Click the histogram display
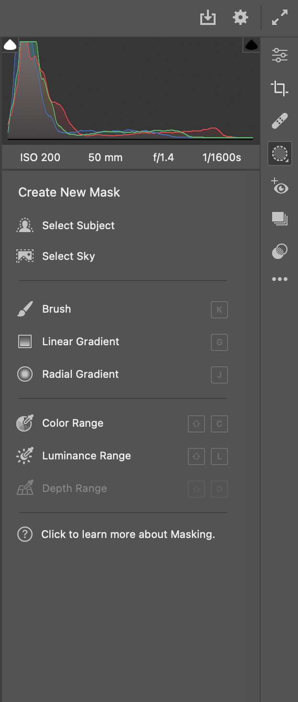Screen dimensions: 298x702 point(129,91)
